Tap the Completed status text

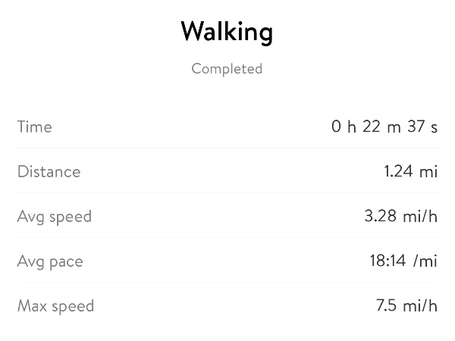227,69
